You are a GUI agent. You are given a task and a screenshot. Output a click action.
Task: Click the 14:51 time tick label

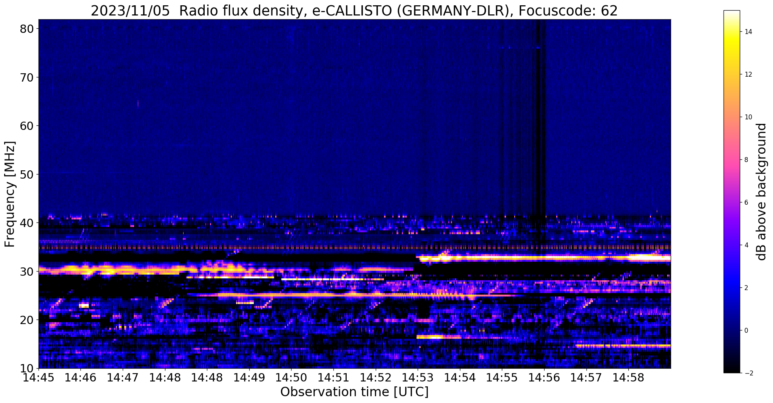(333, 378)
